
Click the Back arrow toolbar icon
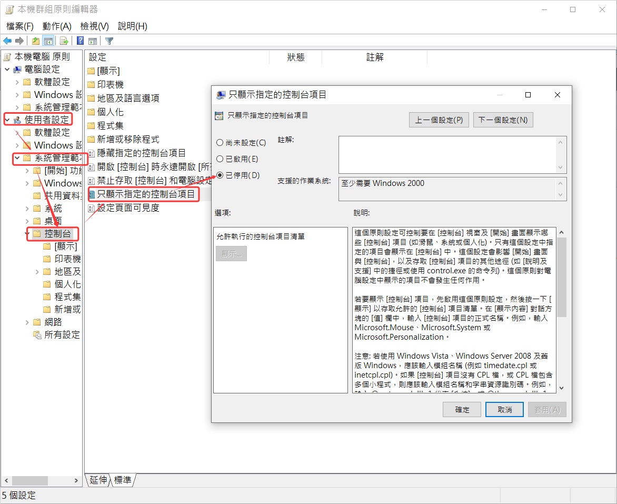(x=7, y=41)
